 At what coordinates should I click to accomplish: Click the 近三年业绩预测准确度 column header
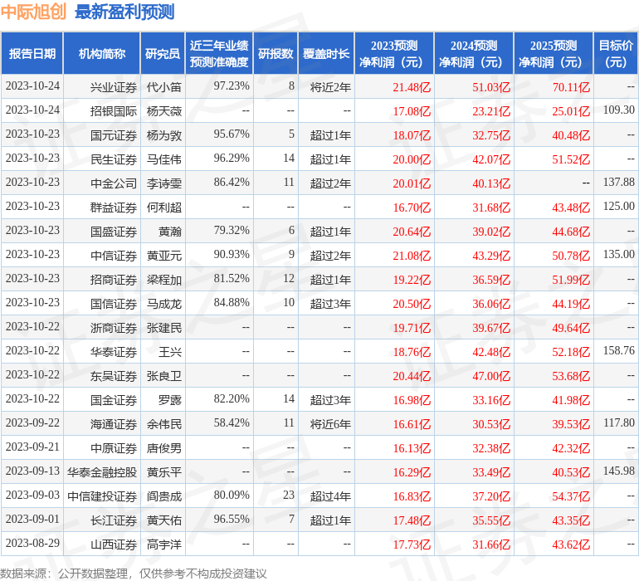[219, 53]
